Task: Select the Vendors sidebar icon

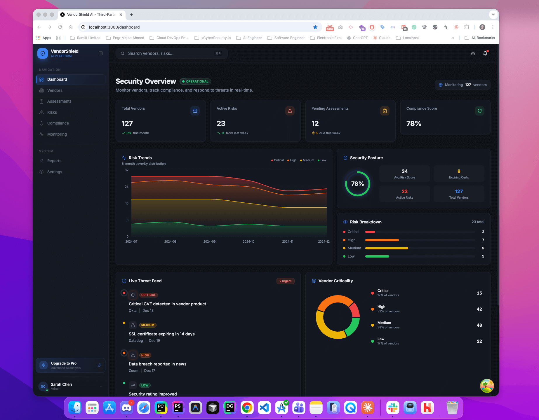Action: pyautogui.click(x=42, y=90)
